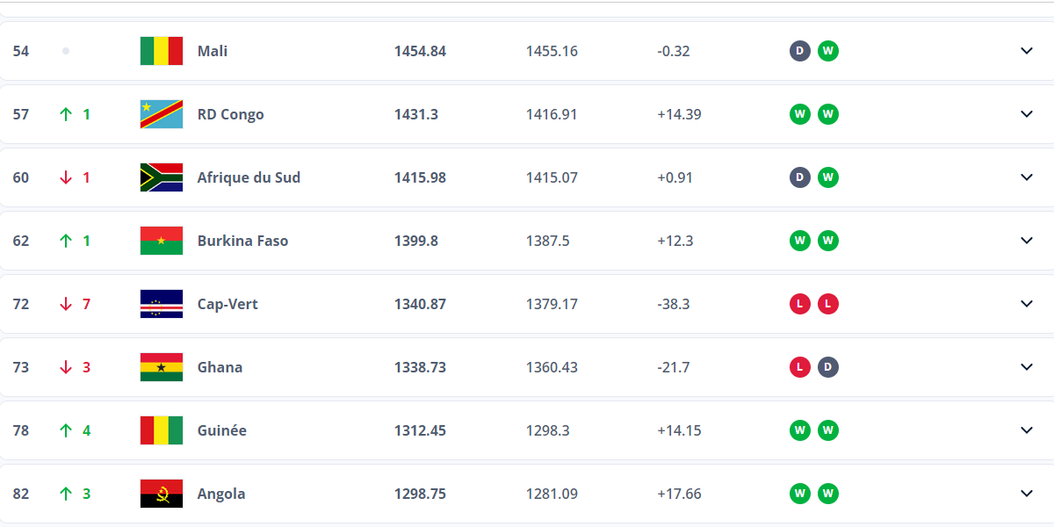Expand the Mali row details

pos(1027,51)
